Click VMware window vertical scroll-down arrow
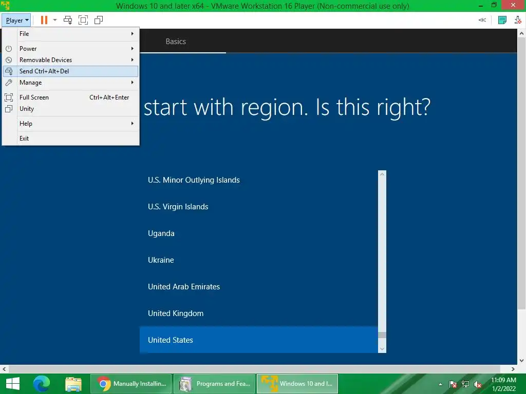The image size is (526, 394). coord(521,361)
